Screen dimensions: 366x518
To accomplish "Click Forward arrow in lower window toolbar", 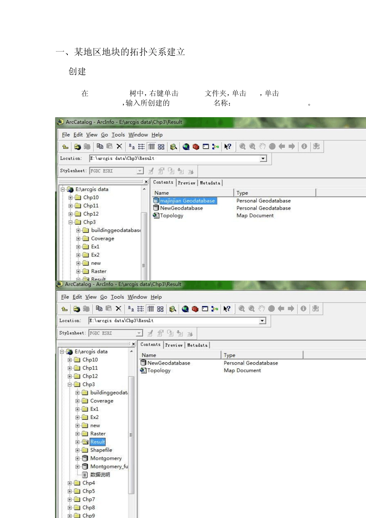I will [291, 309].
